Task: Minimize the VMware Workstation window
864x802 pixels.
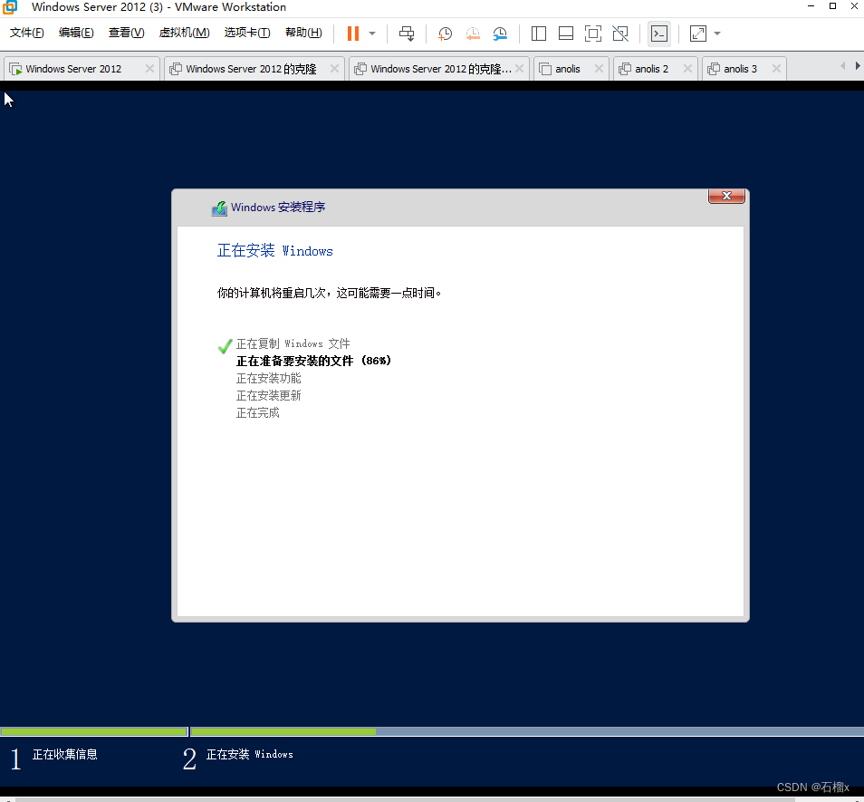Action: point(811,6)
